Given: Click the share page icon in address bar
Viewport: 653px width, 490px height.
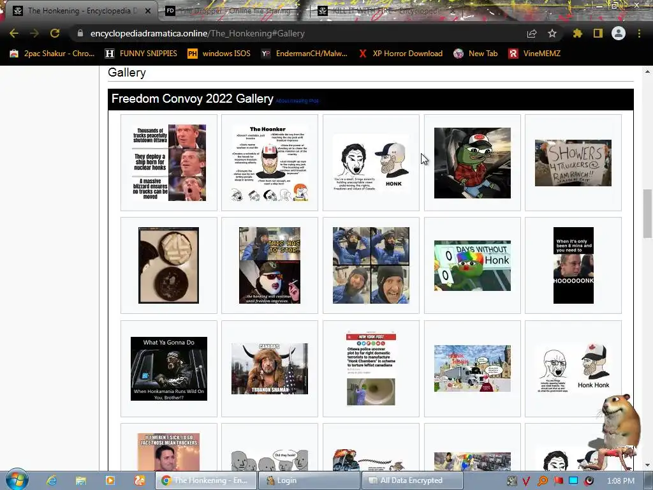Looking at the screenshot, I should point(532,33).
